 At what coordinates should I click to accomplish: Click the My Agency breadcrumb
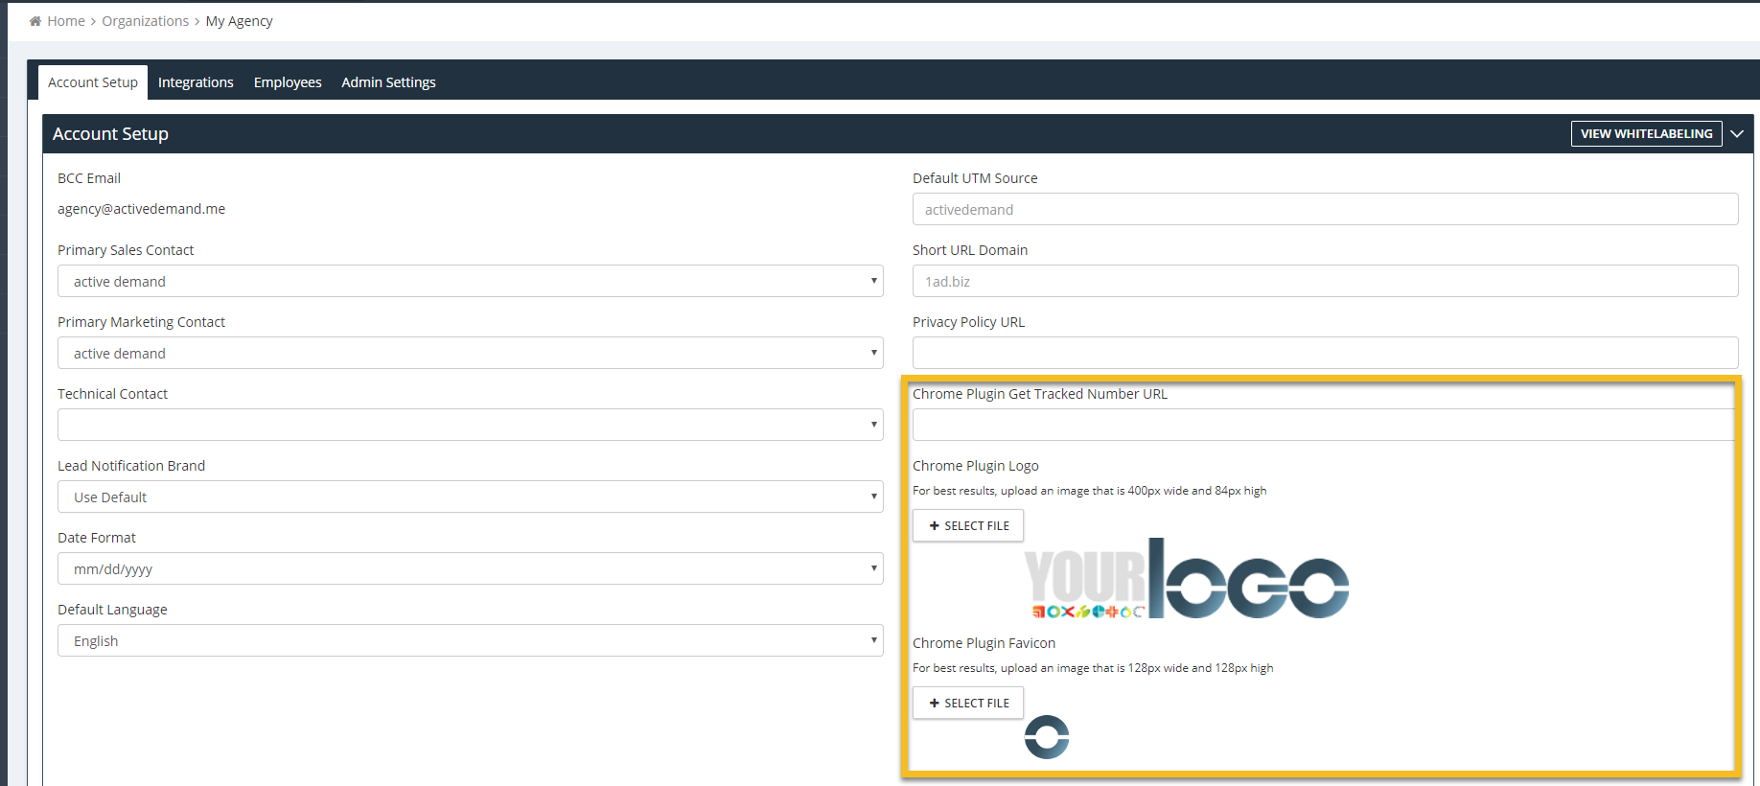240,21
